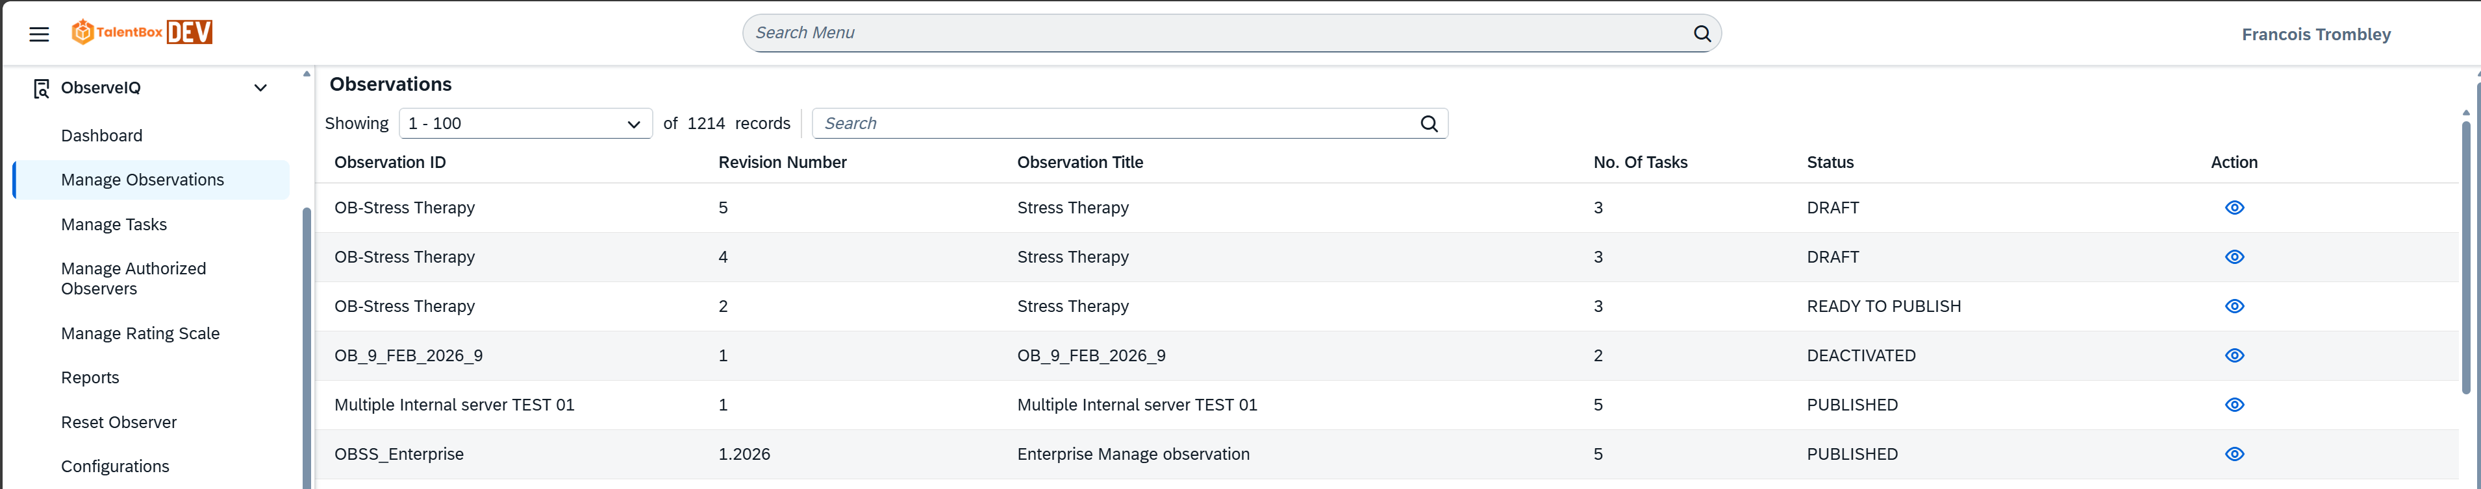Screen dimensions: 2481x489
Task: Open Manage Tasks in sidebar
Action: 114,224
